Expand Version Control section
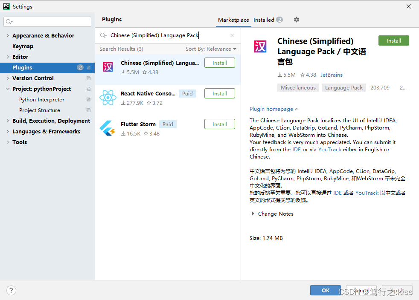 (8, 78)
